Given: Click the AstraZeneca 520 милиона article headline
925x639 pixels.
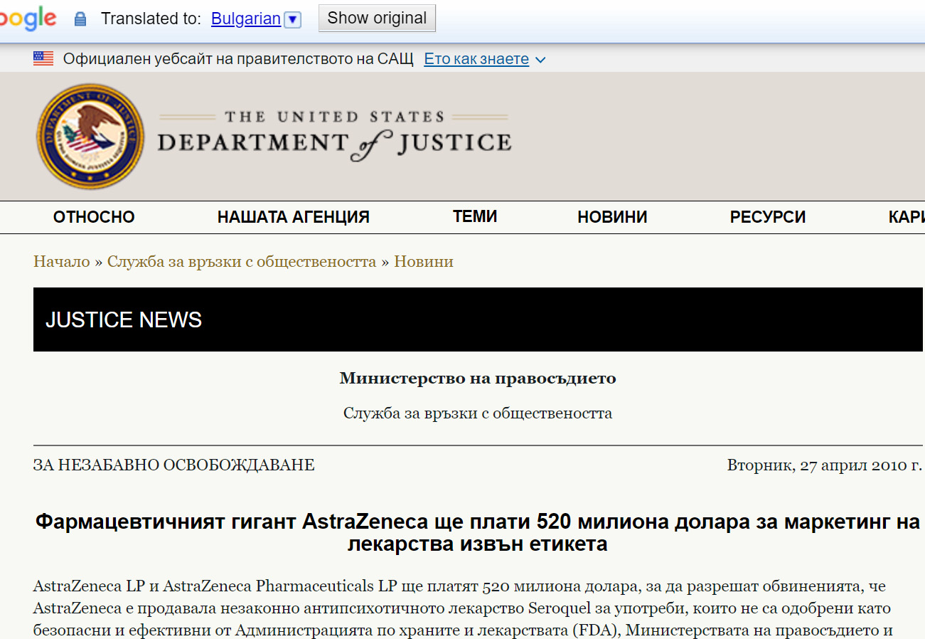Looking at the screenshot, I should [477, 533].
